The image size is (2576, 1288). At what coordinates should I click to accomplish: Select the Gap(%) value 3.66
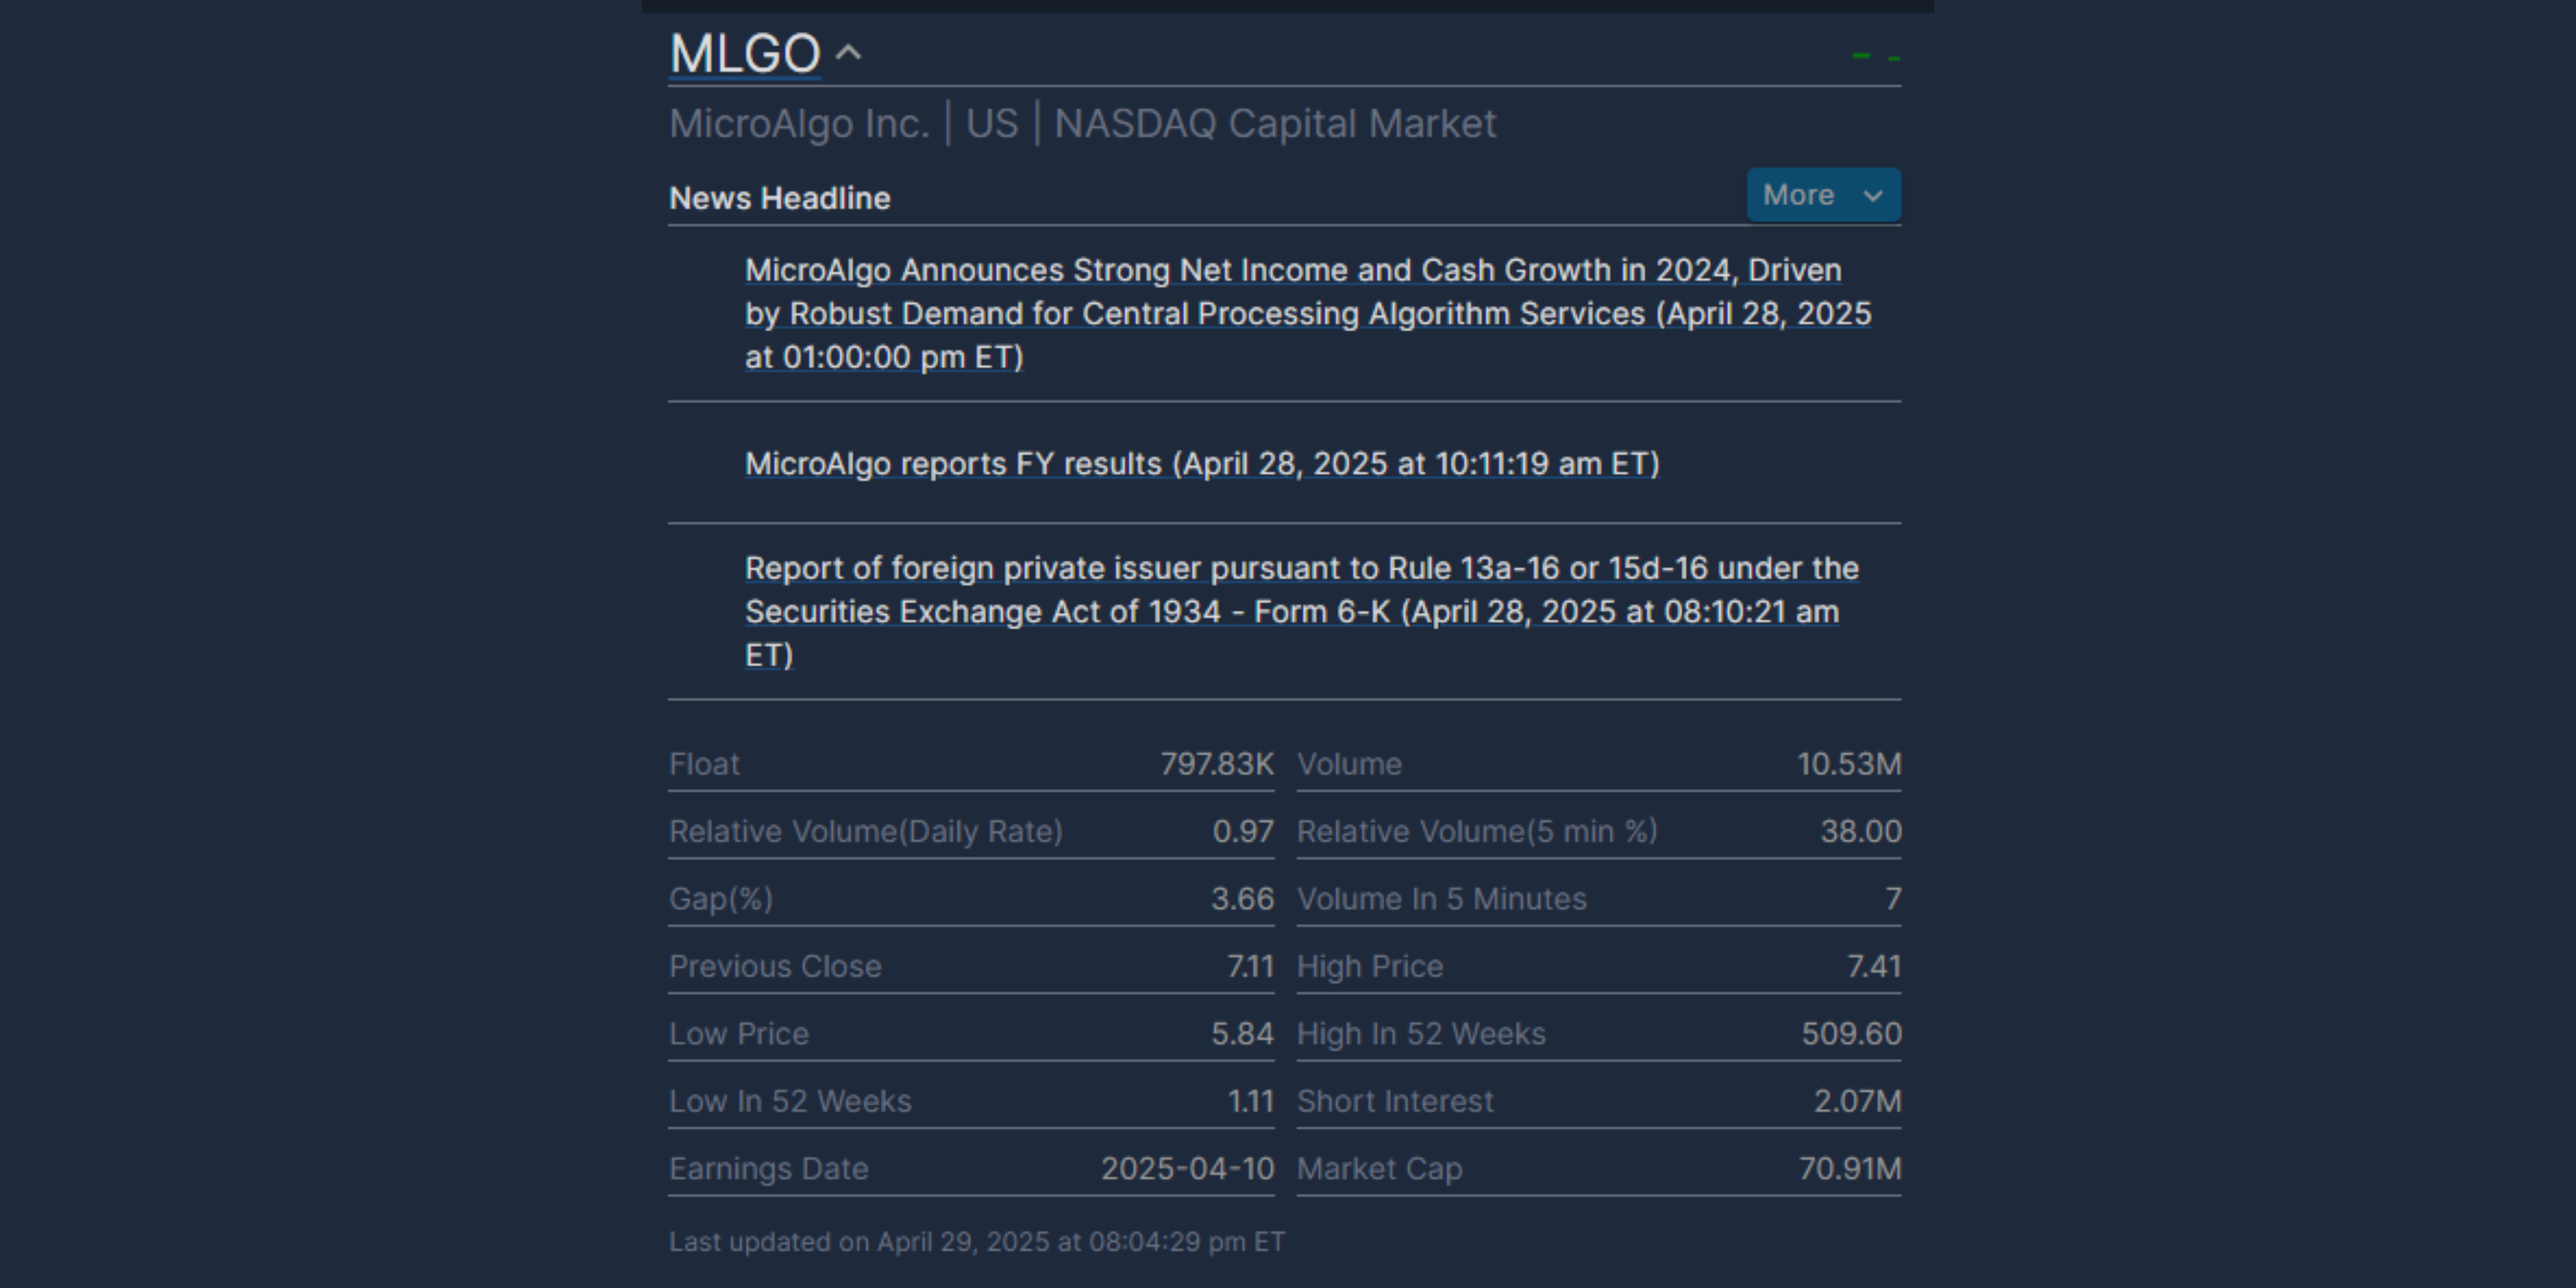coord(1243,899)
